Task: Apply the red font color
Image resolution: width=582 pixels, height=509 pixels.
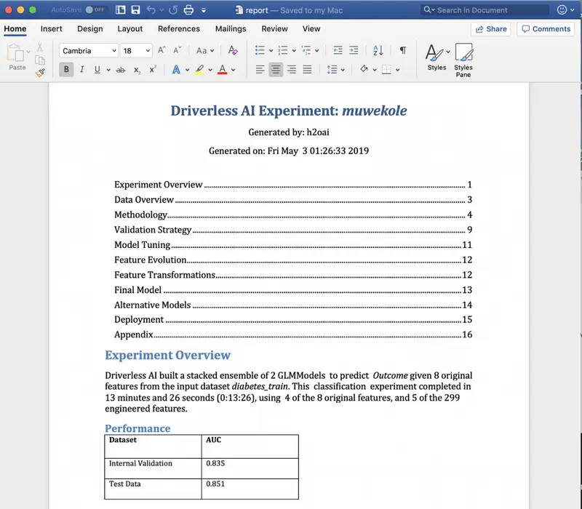Action: (223, 69)
